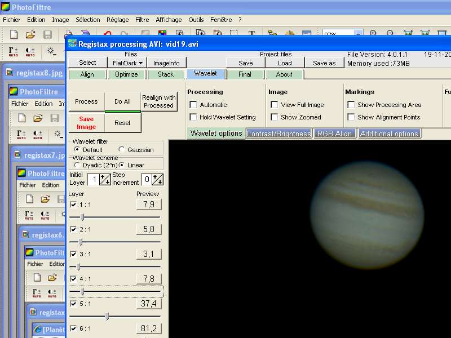Click the Auto contrast icon in top toolbar
451x338 pixels.
pos(30,52)
